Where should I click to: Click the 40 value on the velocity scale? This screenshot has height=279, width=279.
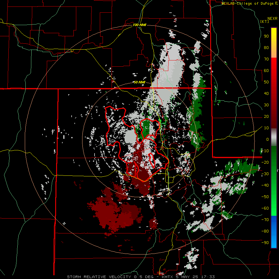tap(266, 93)
